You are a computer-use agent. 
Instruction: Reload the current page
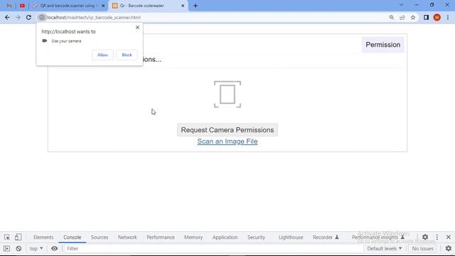(x=28, y=17)
